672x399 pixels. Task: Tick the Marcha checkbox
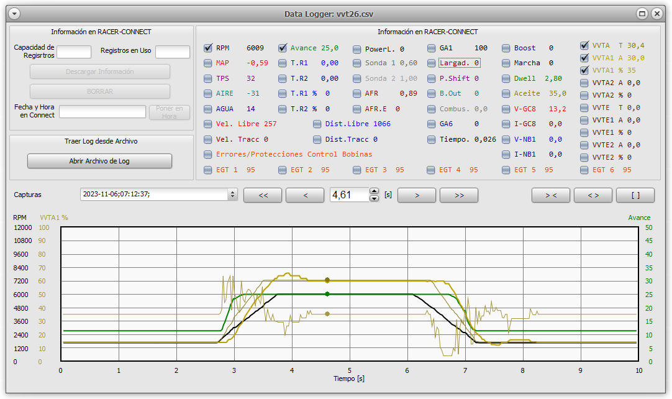click(506, 63)
